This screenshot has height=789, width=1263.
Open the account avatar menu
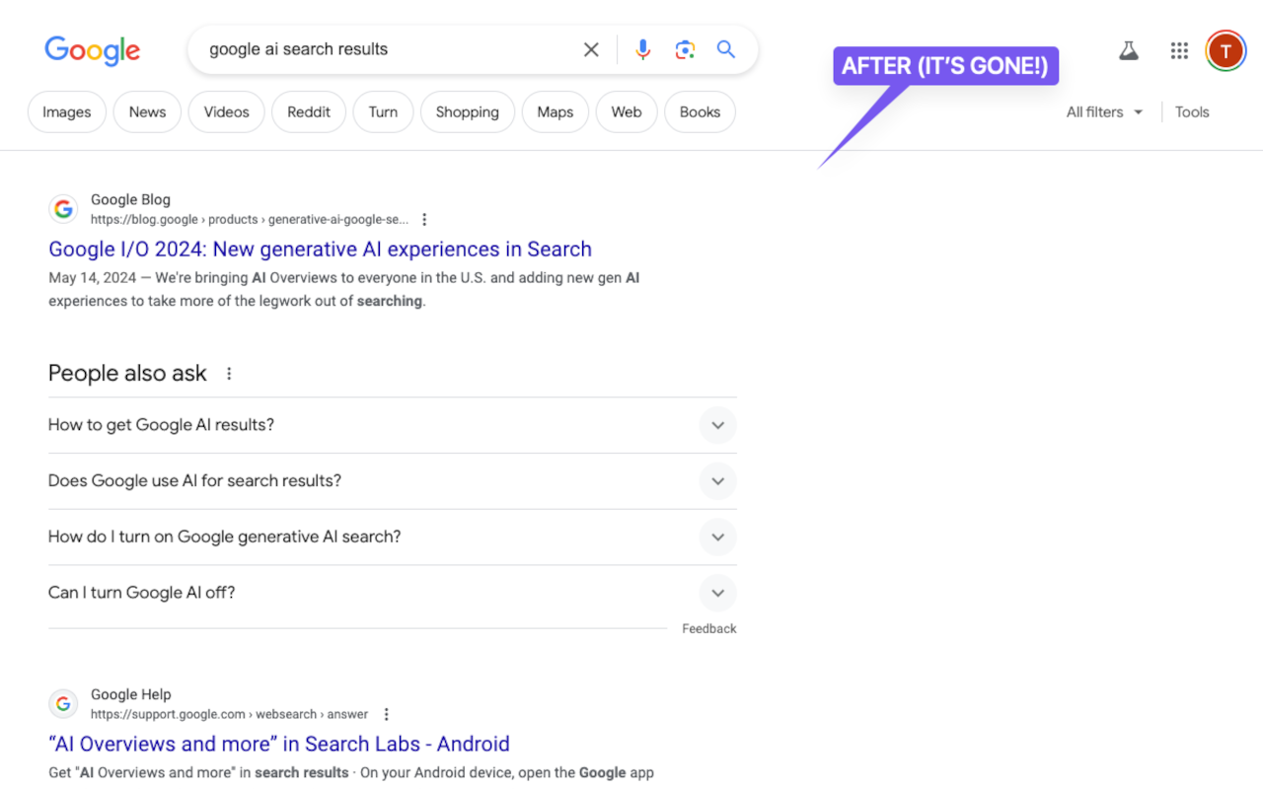[1226, 50]
